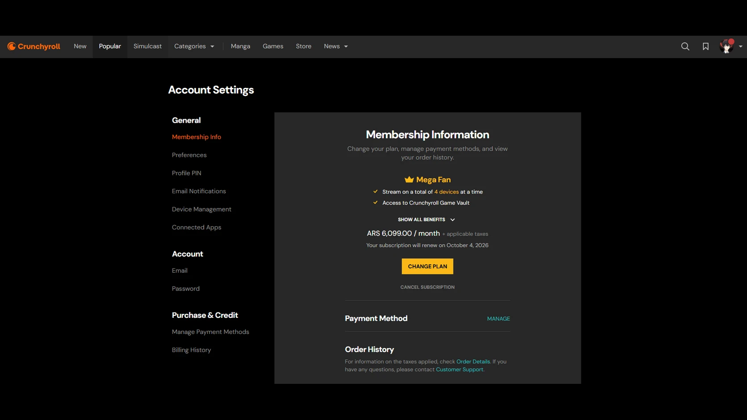747x420 pixels.
Task: Click the Mega Fan crown icon
Action: pyautogui.click(x=409, y=180)
